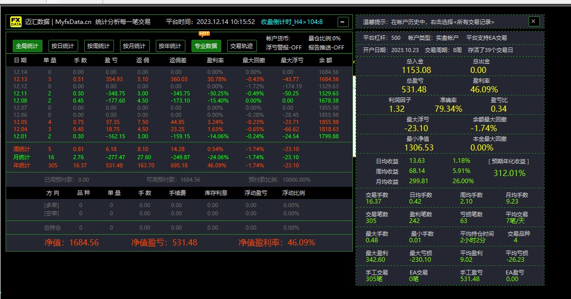The image size is (571, 299).
Task: Click the 总持仓 row label
Action: pyautogui.click(x=53, y=228)
